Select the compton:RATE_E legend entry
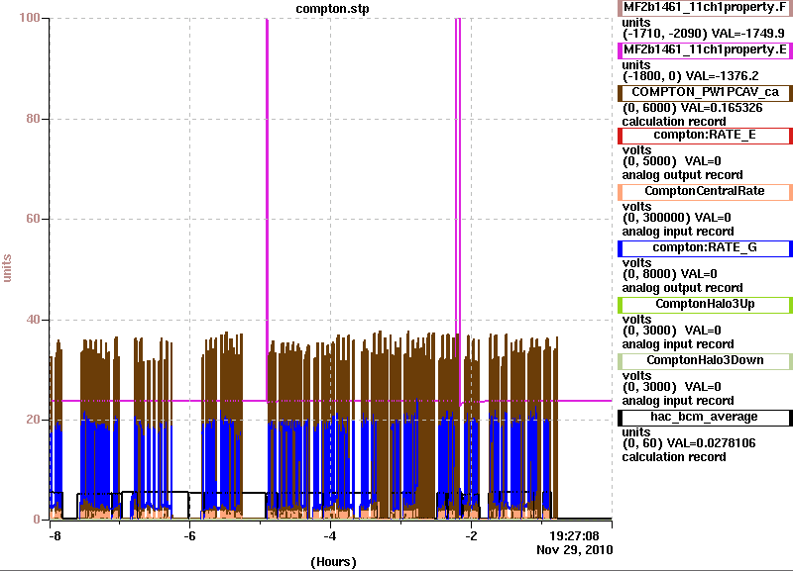 (705, 136)
